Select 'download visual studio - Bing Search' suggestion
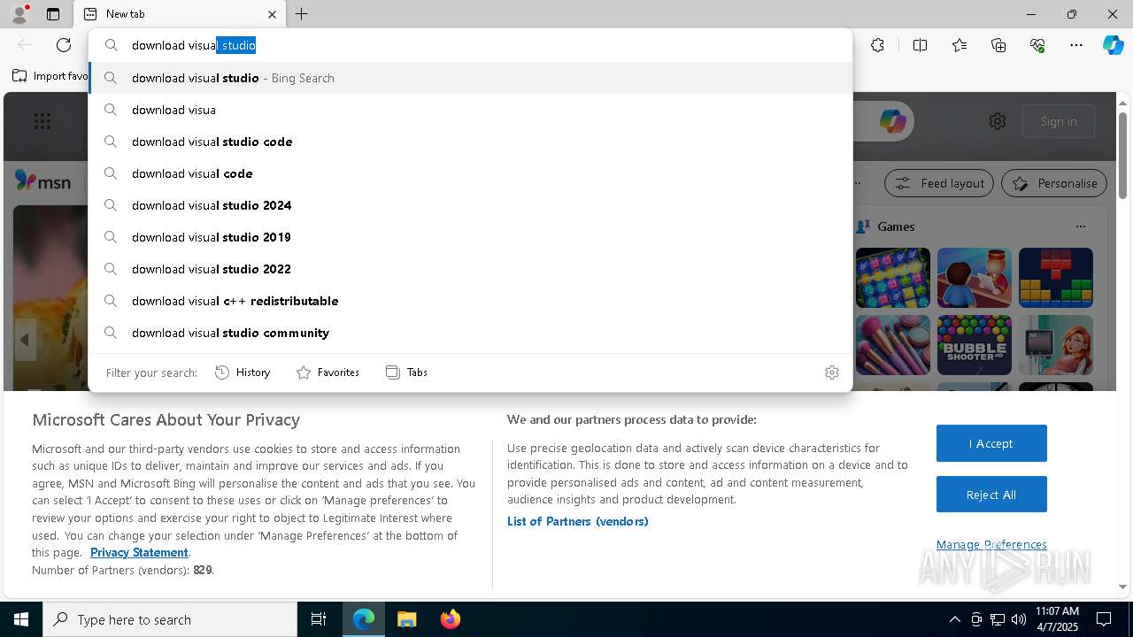The image size is (1133, 637). [x=470, y=78]
